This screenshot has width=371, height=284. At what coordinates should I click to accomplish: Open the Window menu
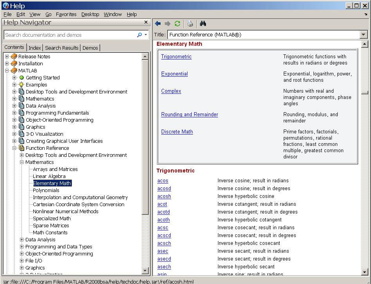[113, 14]
